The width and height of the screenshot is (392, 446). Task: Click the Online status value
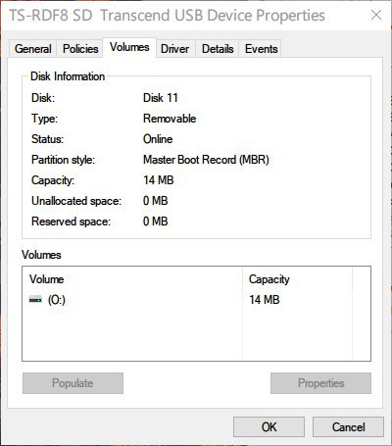coord(158,139)
